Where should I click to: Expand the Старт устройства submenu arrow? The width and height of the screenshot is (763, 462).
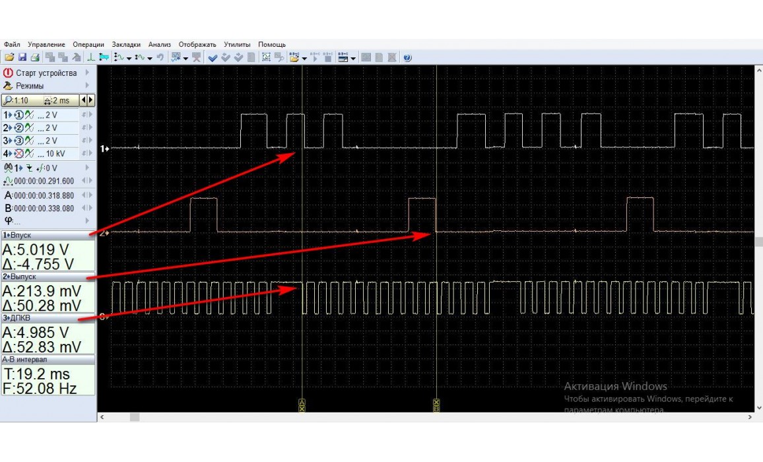87,73
